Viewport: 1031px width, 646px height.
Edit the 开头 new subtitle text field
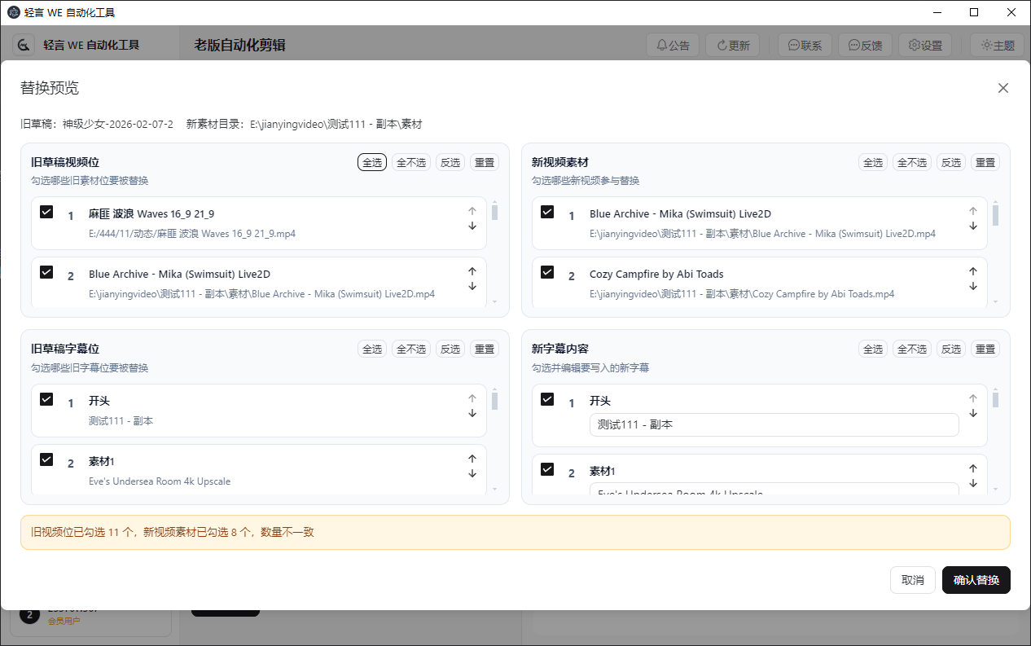pyautogui.click(x=774, y=424)
